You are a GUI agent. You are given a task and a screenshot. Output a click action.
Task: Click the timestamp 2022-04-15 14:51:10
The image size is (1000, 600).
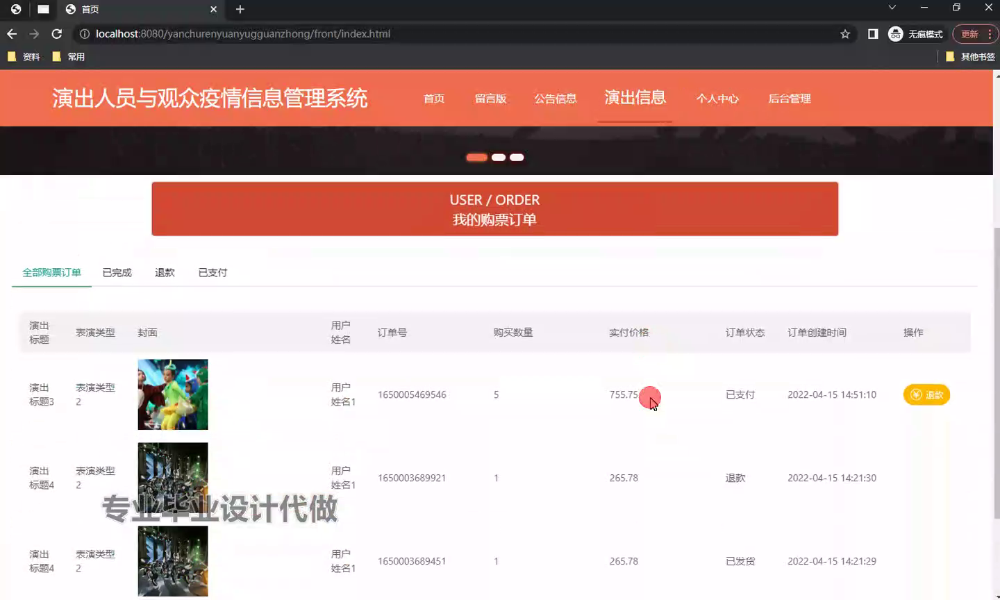tap(832, 395)
